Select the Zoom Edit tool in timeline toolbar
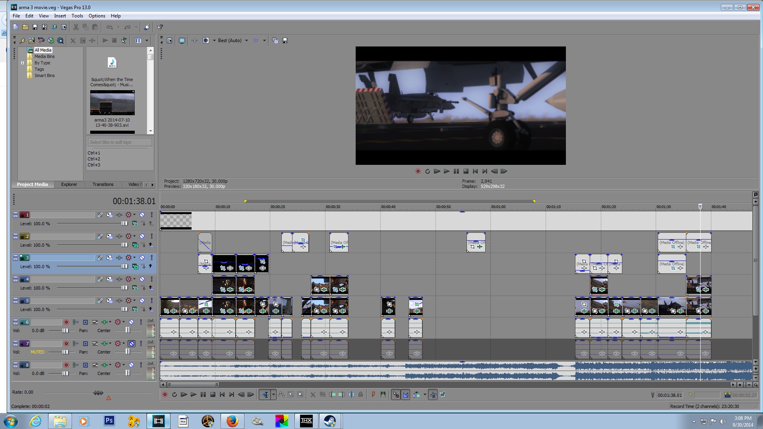 click(300, 394)
